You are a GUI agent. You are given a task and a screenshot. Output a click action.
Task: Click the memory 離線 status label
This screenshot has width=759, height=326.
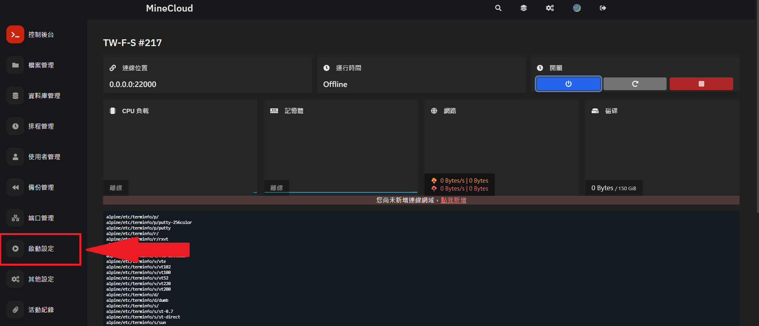tap(277, 188)
